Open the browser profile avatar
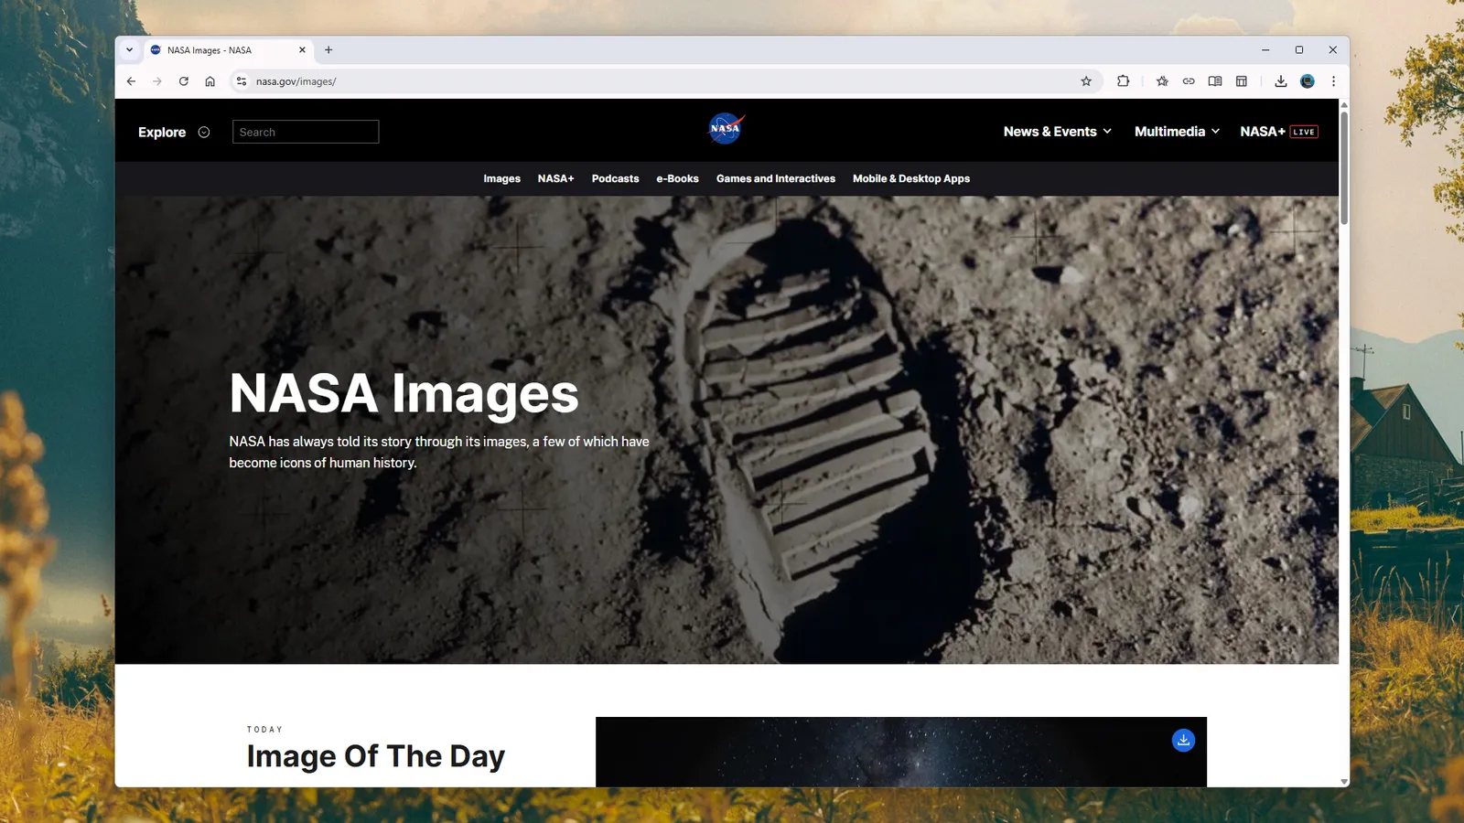Image resolution: width=1464 pixels, height=823 pixels. 1308,81
